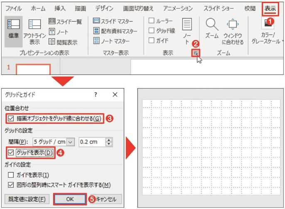
Task: Decrease spacing with down spinner arrow
Action: coord(109,144)
